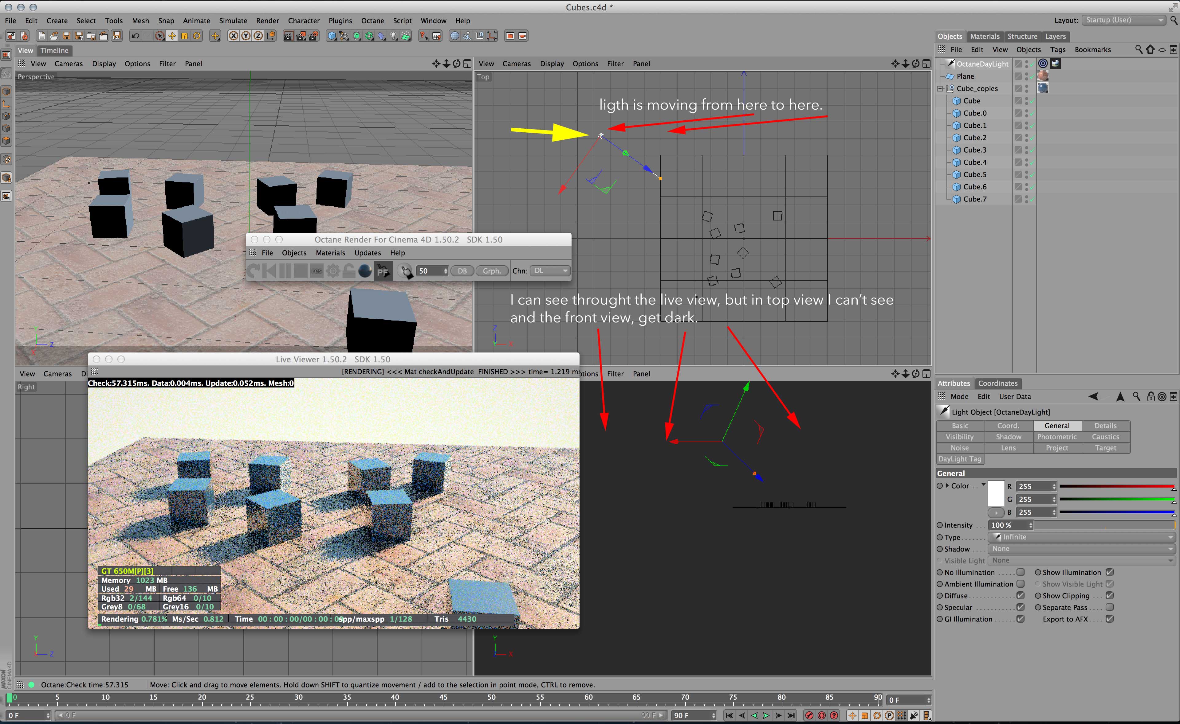Click the Undo arrow icon
Viewport: 1180px width, 724px height.
[x=136, y=36]
